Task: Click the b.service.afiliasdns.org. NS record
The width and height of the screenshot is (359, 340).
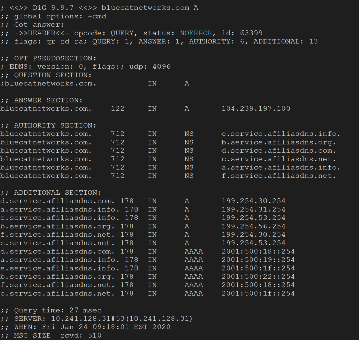Action: (168, 143)
